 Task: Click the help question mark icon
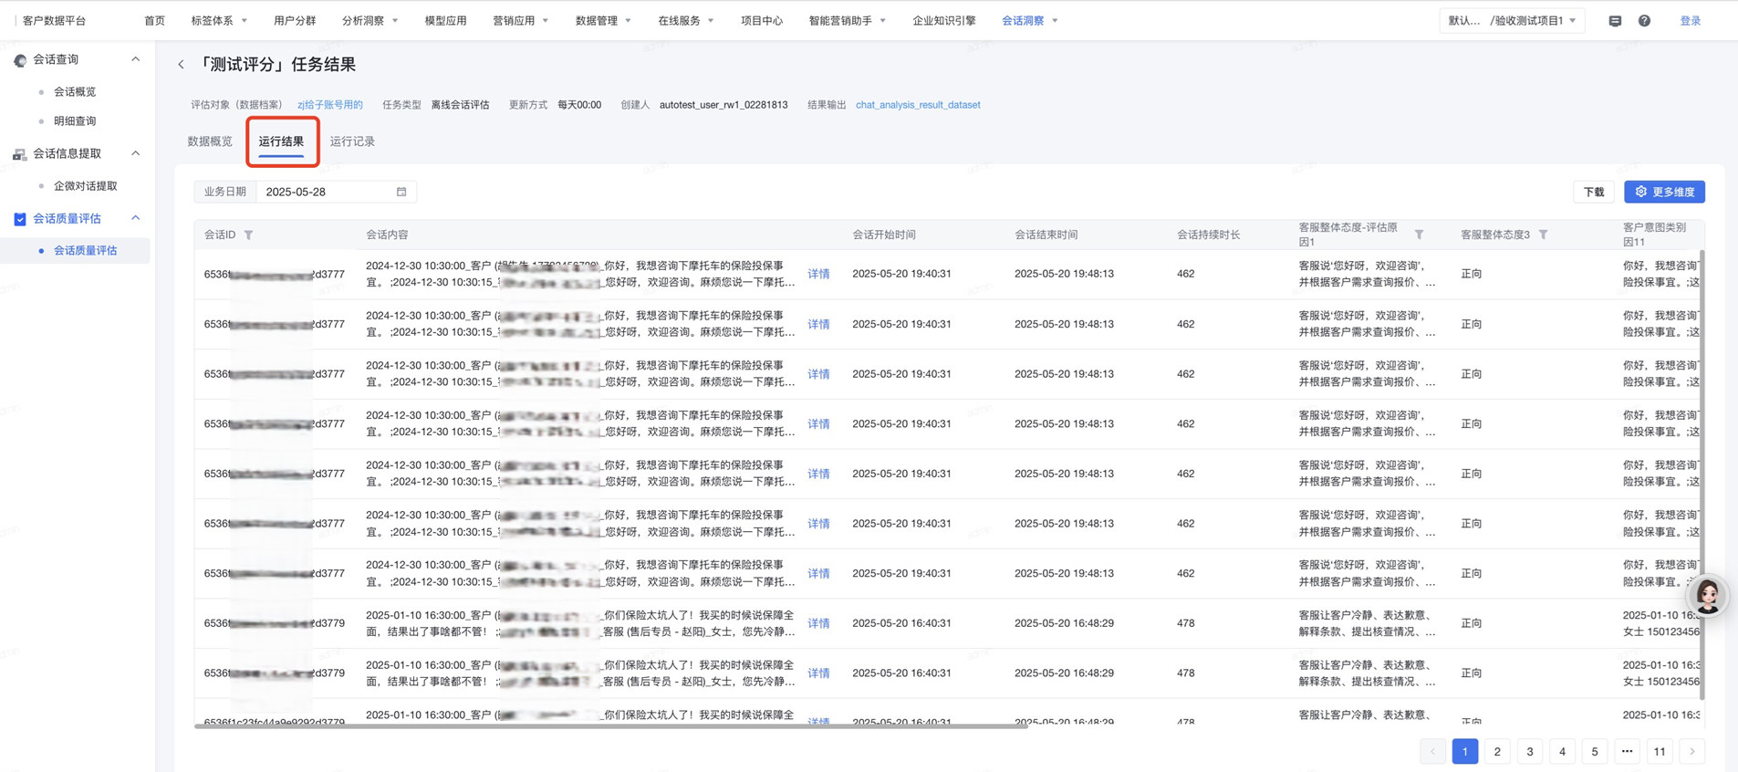pos(1644,21)
